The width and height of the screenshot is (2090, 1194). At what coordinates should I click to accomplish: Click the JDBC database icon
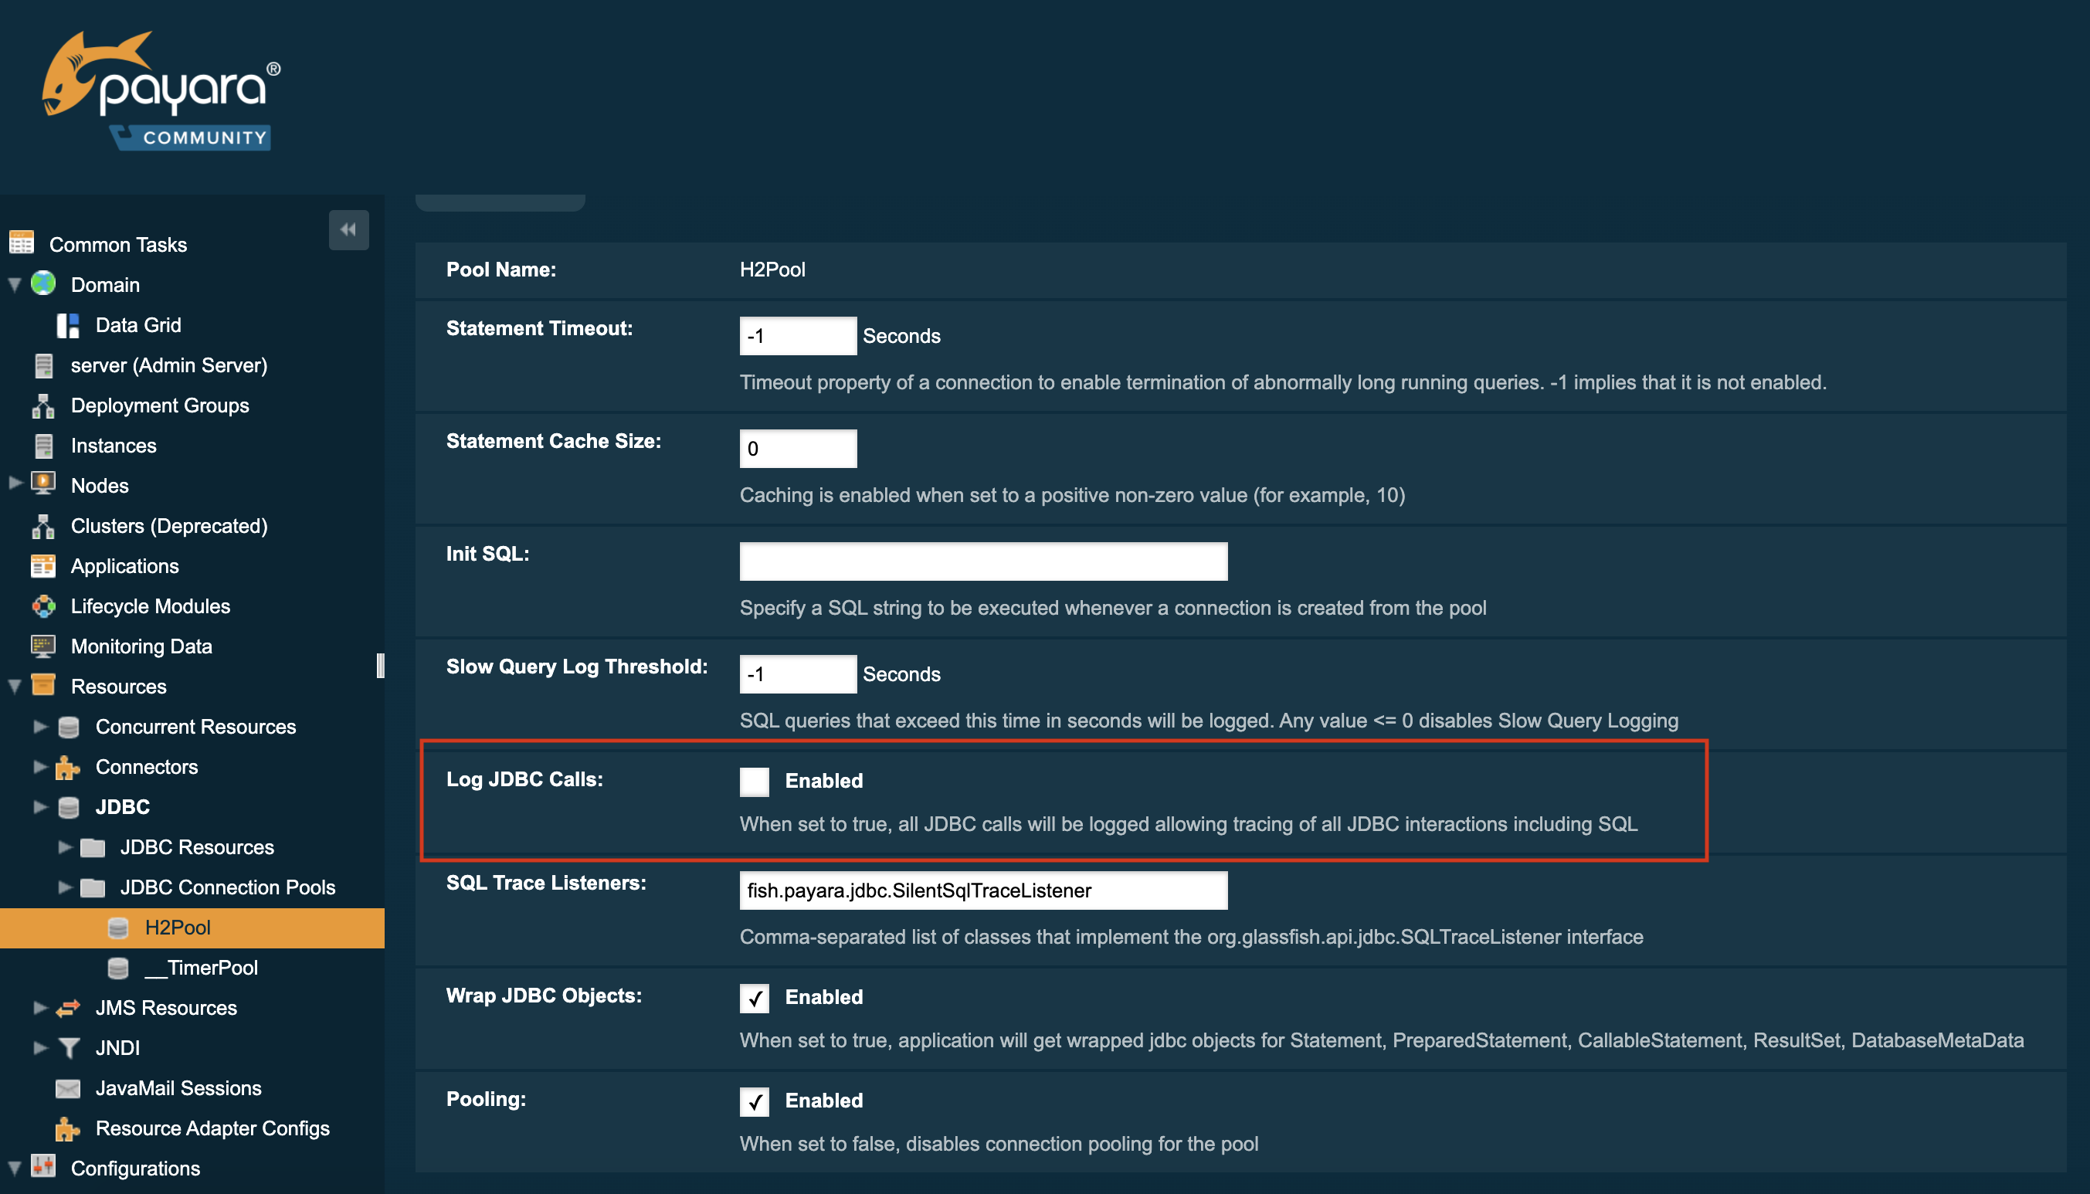(x=69, y=807)
